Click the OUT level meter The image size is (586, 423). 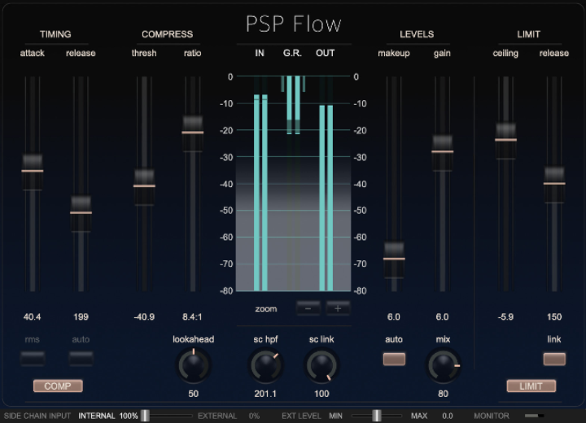tap(326, 184)
